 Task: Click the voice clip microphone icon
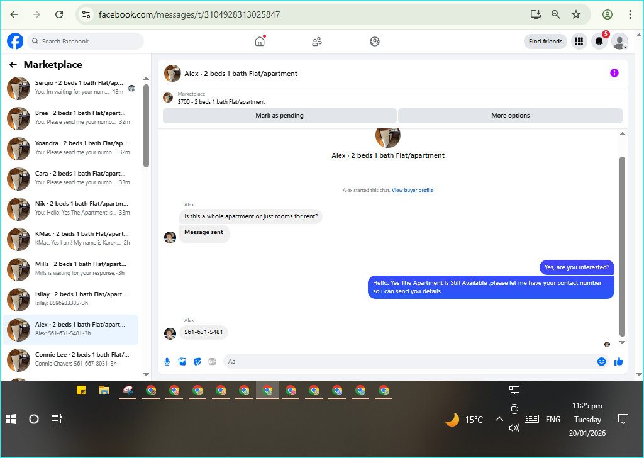tap(167, 362)
